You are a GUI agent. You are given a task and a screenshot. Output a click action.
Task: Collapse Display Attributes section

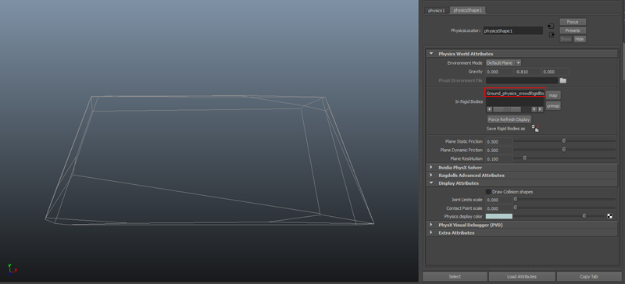431,183
